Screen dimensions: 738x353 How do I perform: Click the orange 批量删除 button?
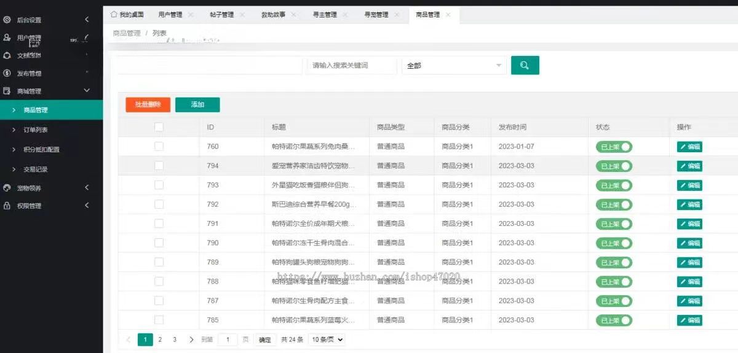(x=148, y=105)
